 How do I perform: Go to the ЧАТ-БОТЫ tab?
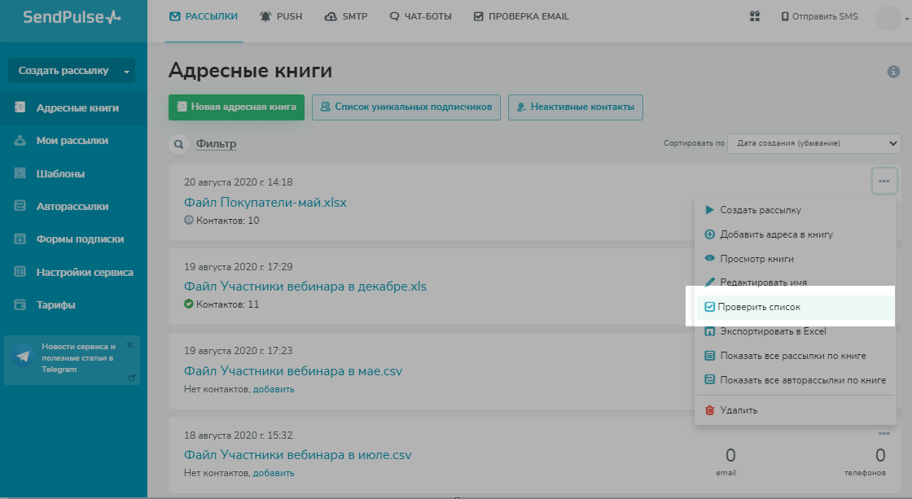pyautogui.click(x=420, y=16)
